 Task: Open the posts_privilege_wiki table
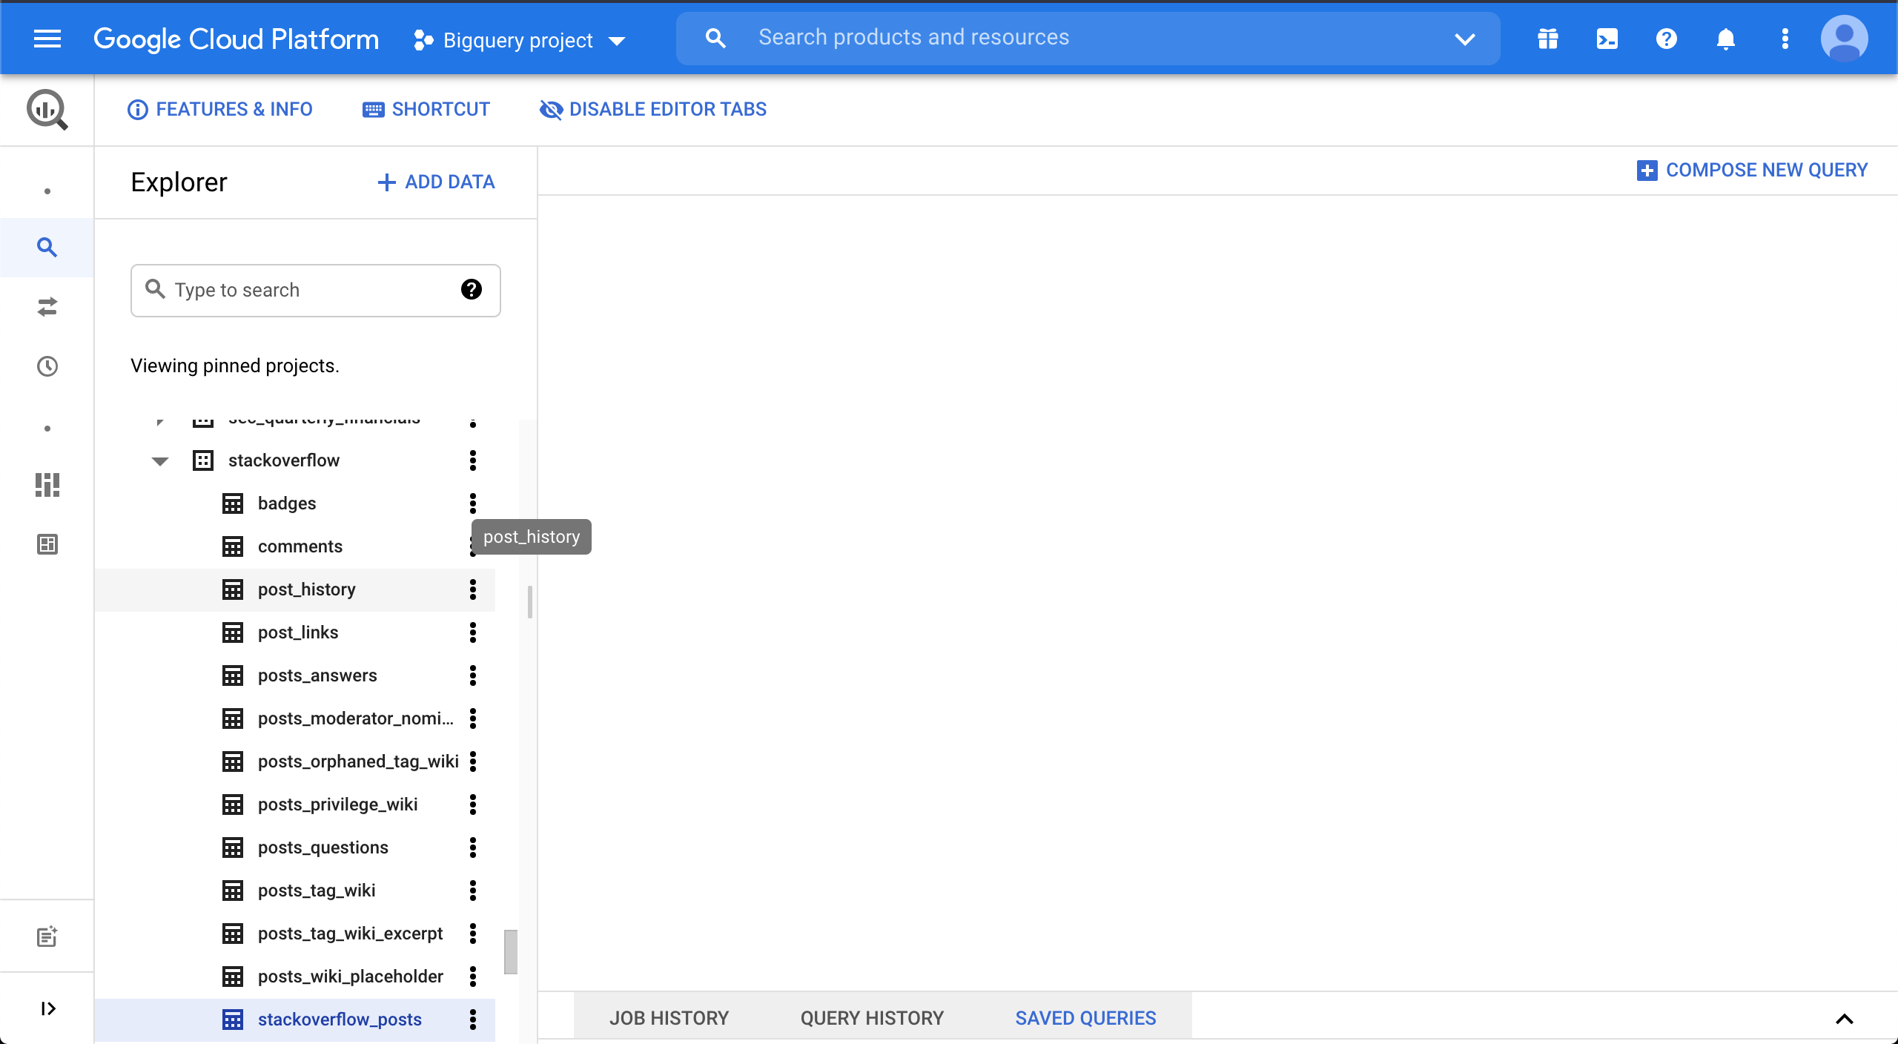[337, 805]
